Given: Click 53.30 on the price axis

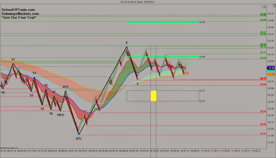Looking at the screenshot, I should 271,41.
